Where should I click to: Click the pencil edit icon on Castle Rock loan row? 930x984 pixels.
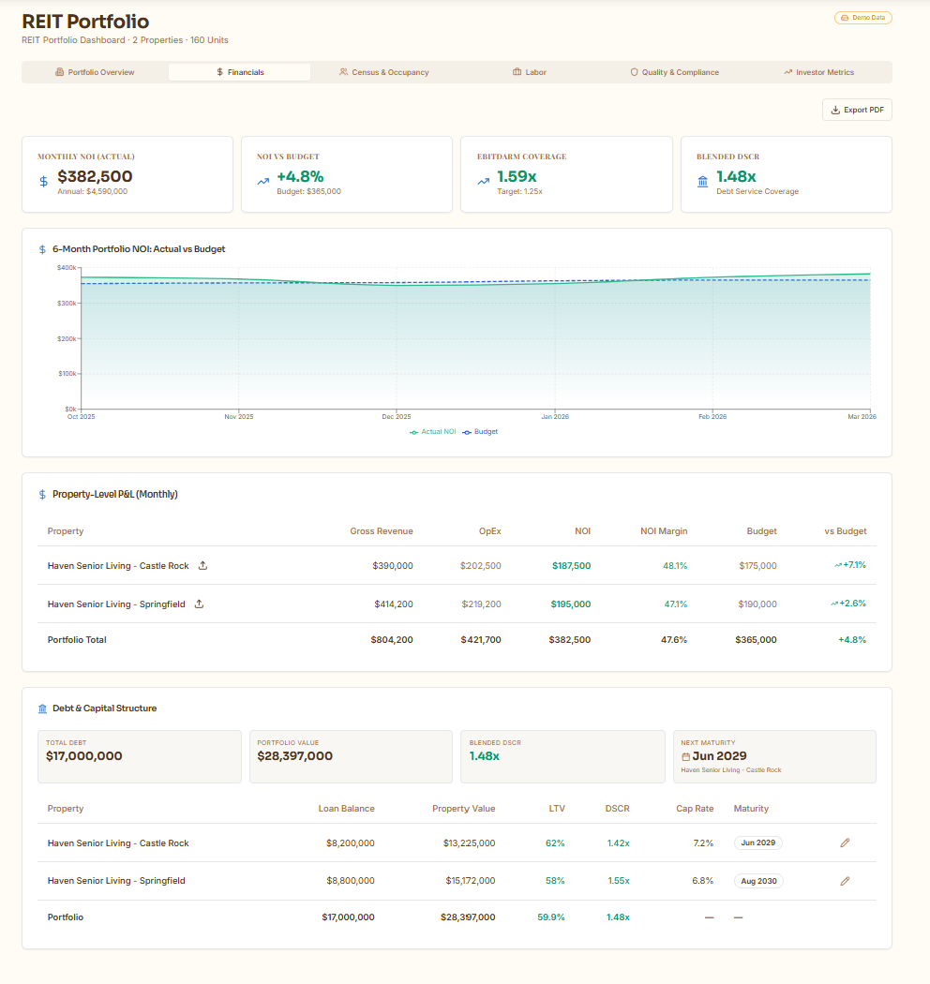pyautogui.click(x=845, y=842)
